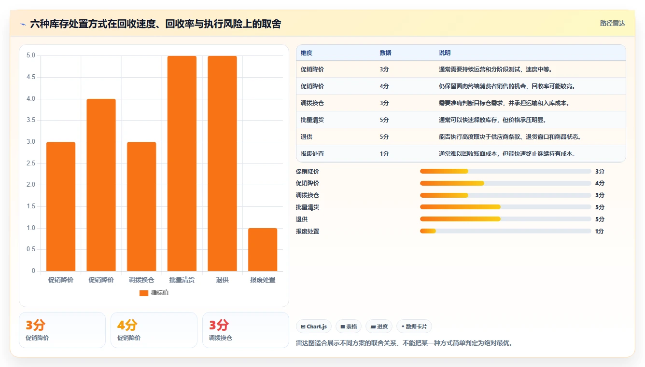Click the 5.0 y-axis tick label

click(31, 55)
